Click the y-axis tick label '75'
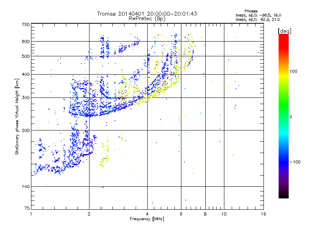Image resolution: width=310 pixels, height=233 pixels. point(27,208)
